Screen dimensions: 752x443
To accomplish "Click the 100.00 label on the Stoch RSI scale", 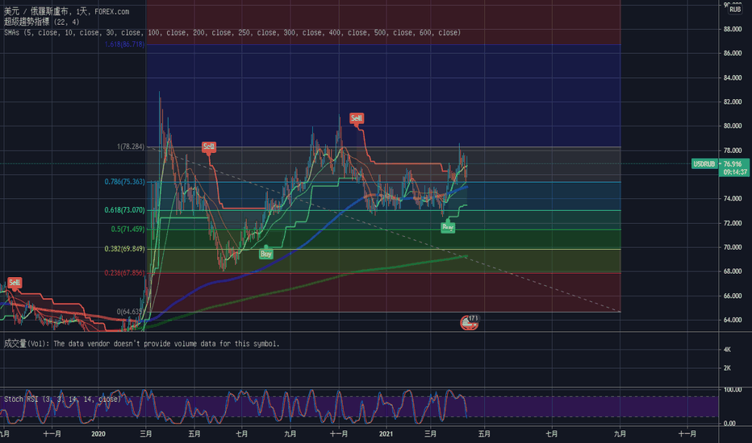I will [x=733, y=390].
